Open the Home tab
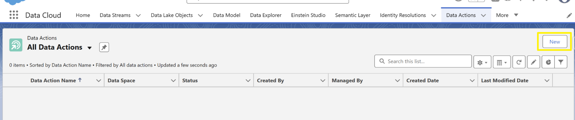Viewport: 575px width, 120px height. (x=83, y=15)
